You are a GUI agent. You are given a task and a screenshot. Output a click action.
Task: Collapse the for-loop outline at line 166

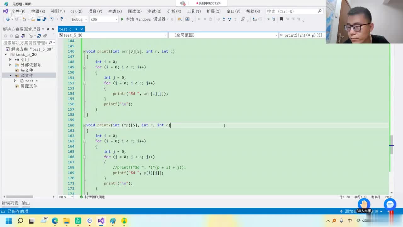point(84,157)
